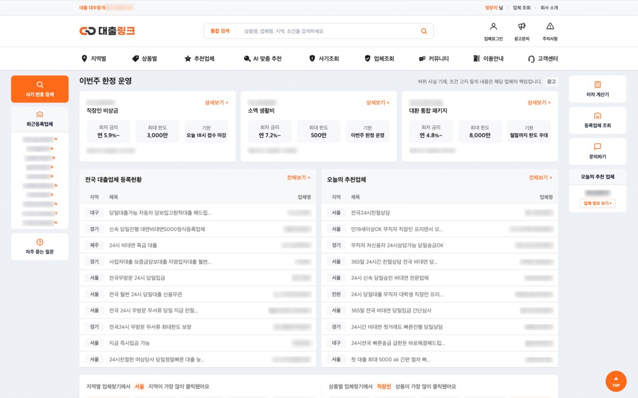
Task: Click the 상품별 tag icon
Action: click(x=135, y=58)
